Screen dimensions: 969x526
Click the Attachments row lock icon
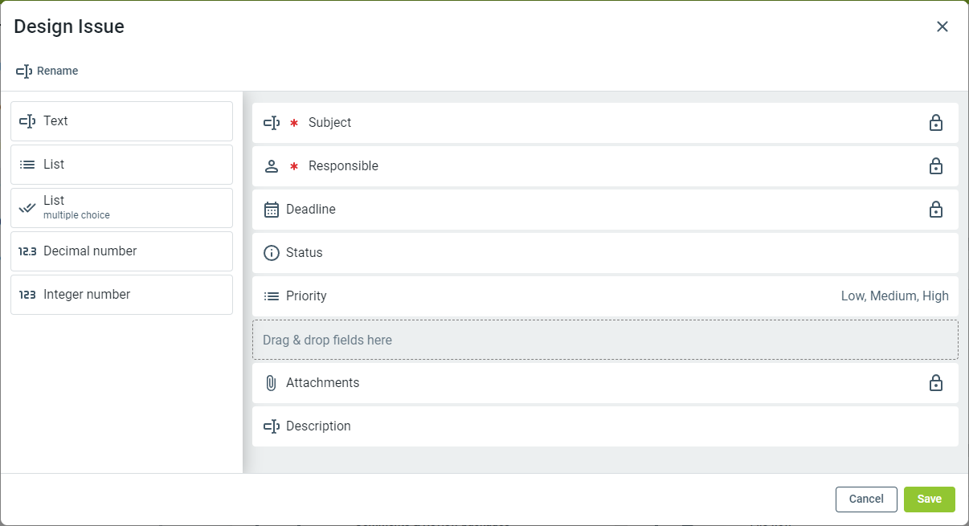(935, 383)
